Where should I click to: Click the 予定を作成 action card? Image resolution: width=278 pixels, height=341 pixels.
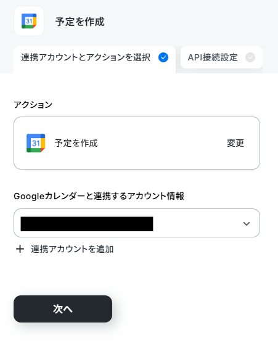pyautogui.click(x=137, y=143)
